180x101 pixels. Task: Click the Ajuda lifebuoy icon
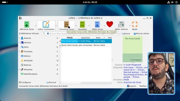(134, 24)
